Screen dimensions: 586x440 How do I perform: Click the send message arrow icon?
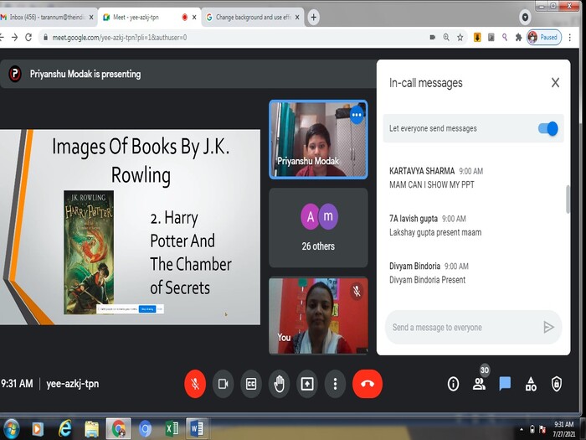click(548, 328)
